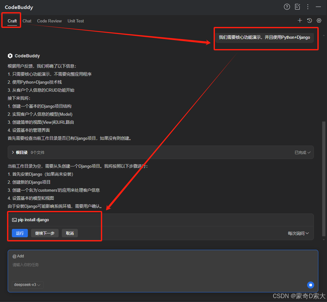
Task: Click line '1. 只需要核心功能演示，不需要完整应用程序'
Action: point(49,74)
